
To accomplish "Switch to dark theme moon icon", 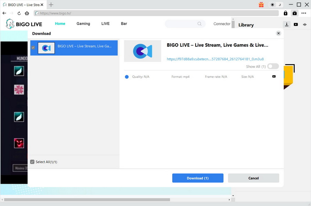I will 280,4.
